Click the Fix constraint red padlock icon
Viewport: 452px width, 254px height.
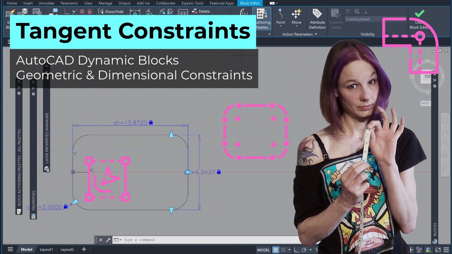pos(90,12)
